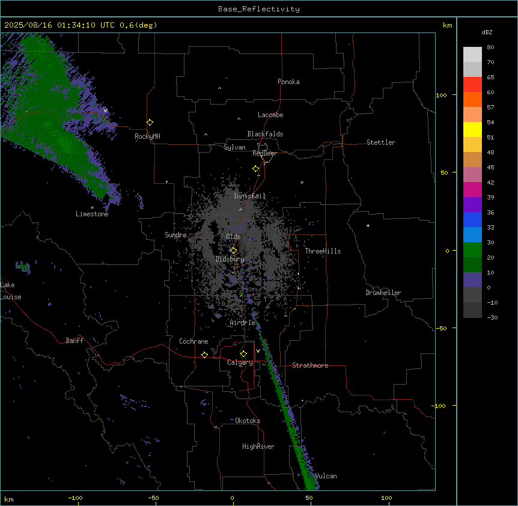Pick the bright green 30–20 dBZ legend swatch
This screenshot has width=518, height=506.
tap(472, 250)
